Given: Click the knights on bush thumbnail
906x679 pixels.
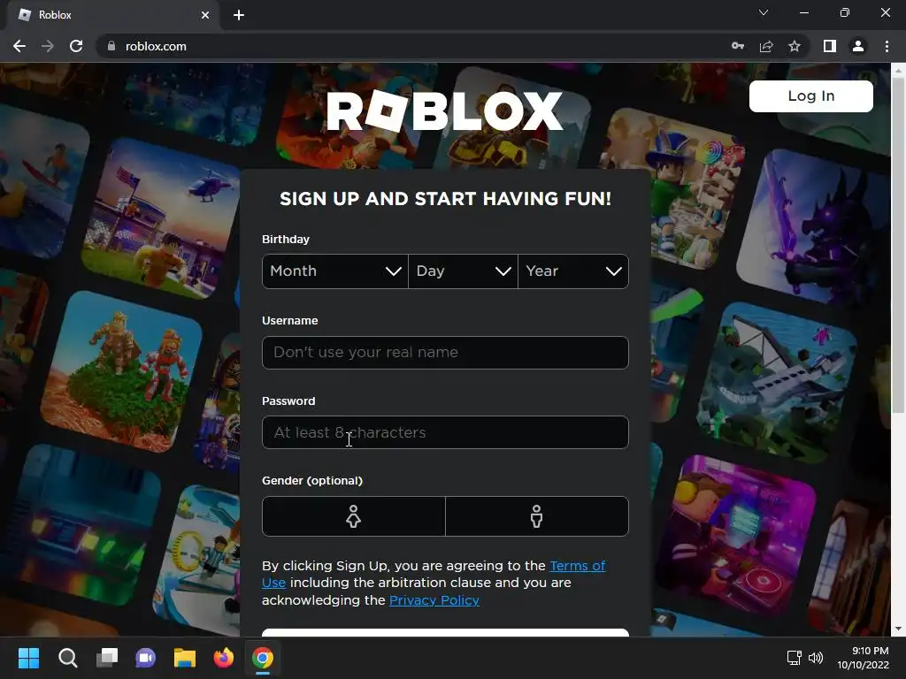Looking at the screenshot, I should click(x=122, y=370).
